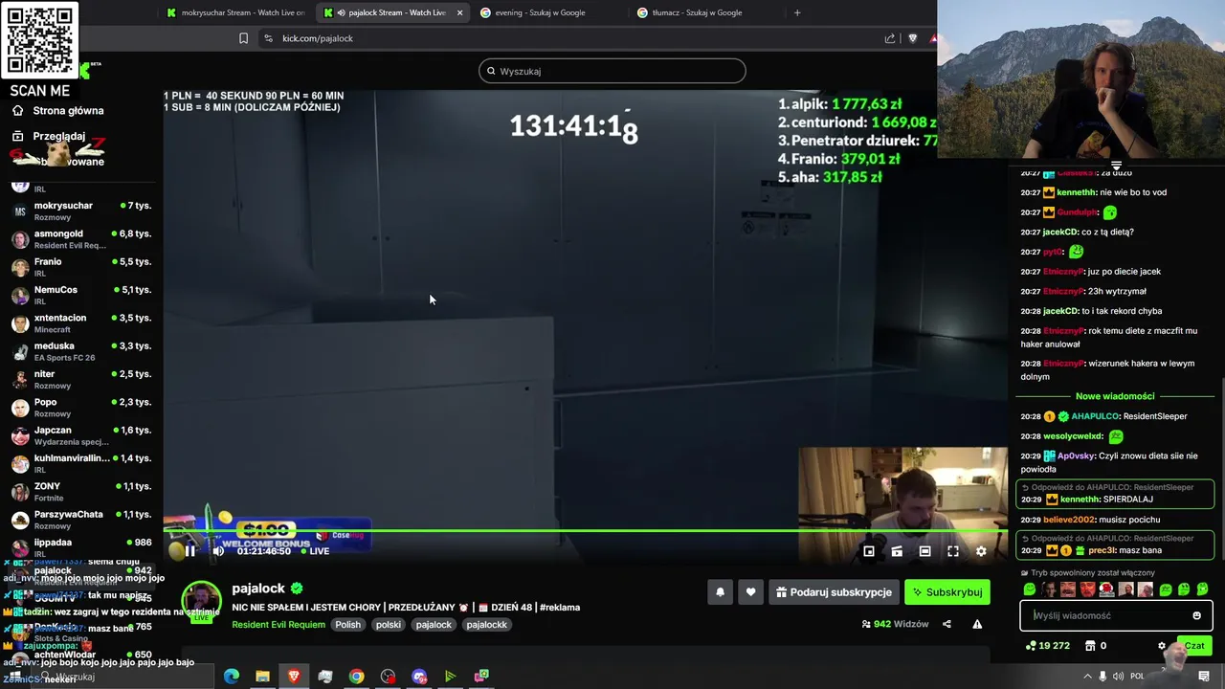Open Franio channel in sidebar list
Image resolution: width=1225 pixels, height=689 pixels.
pos(81,267)
